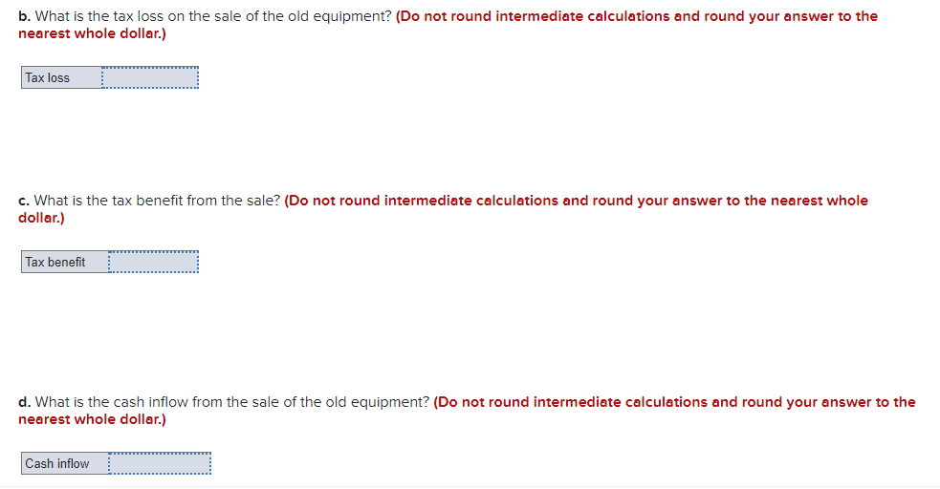Click the Tax loss answer input field
This screenshot has height=489, width=940.
150,77
